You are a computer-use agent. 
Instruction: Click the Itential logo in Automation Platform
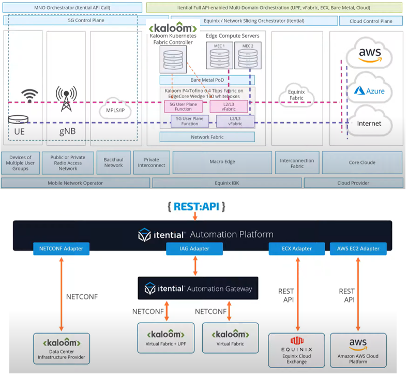(161, 235)
